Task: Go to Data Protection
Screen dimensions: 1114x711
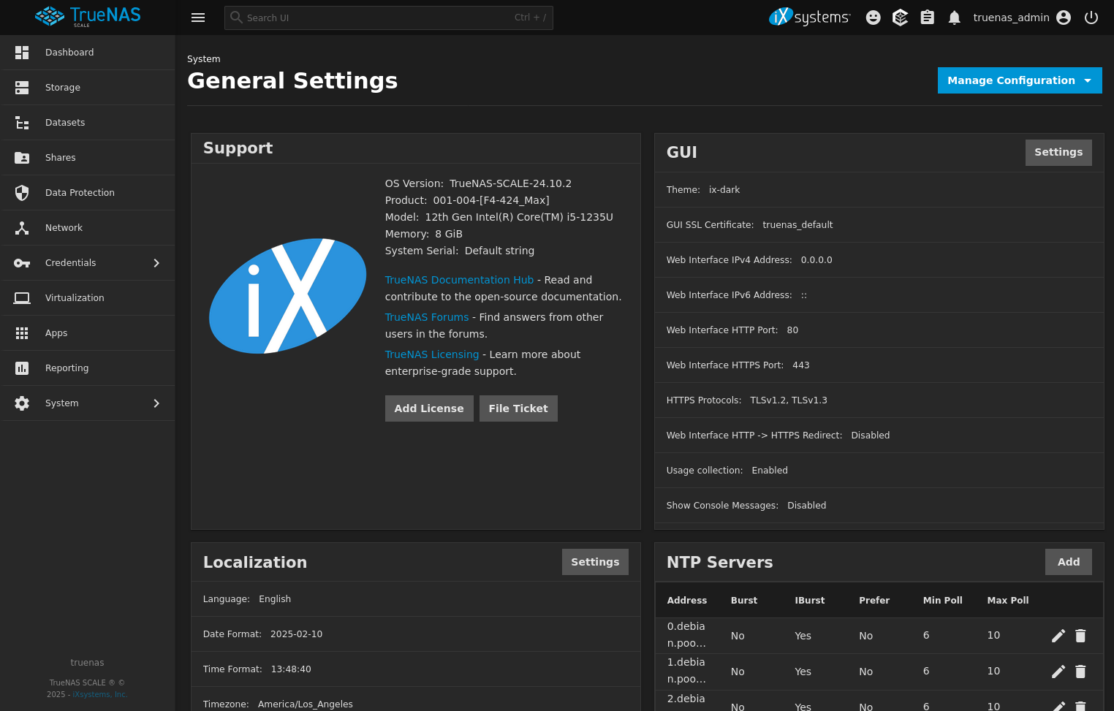Action: coord(80,192)
